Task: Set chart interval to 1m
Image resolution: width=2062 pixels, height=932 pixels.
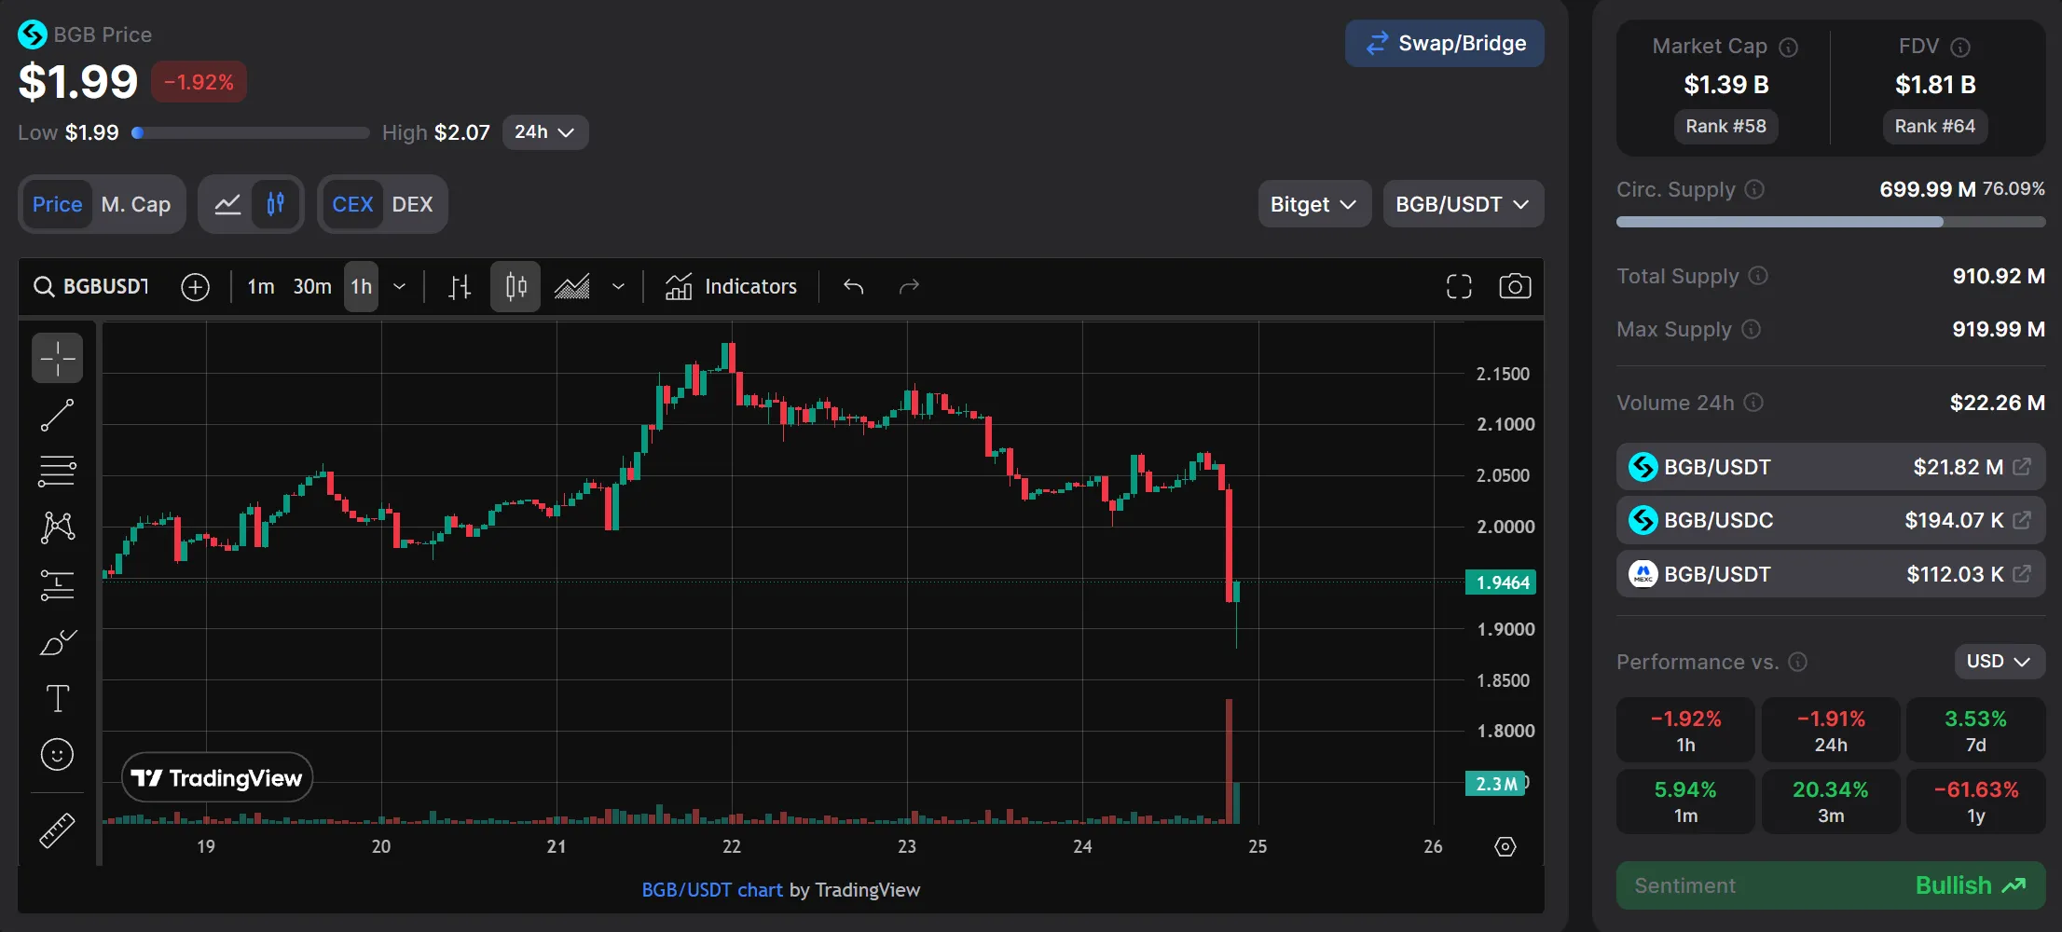Action: pos(261,286)
